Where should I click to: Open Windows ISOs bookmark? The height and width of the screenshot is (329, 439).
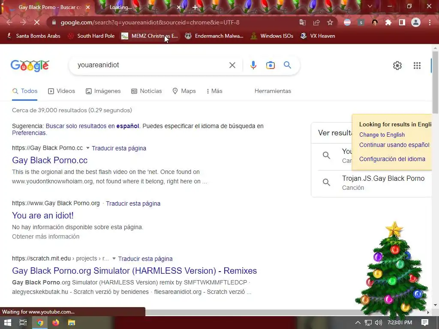(272, 36)
